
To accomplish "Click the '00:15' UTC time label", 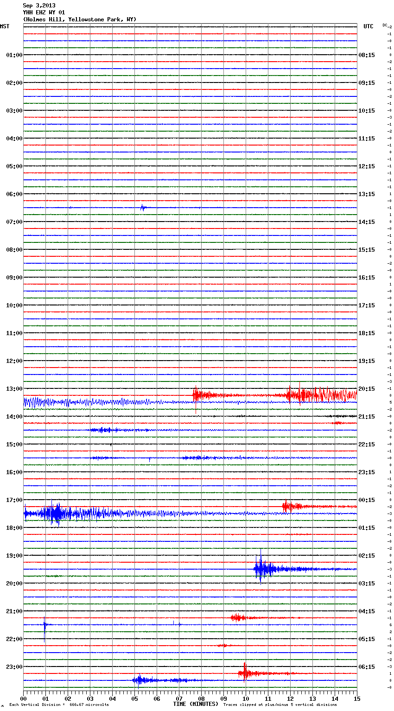I will click(x=367, y=500).
